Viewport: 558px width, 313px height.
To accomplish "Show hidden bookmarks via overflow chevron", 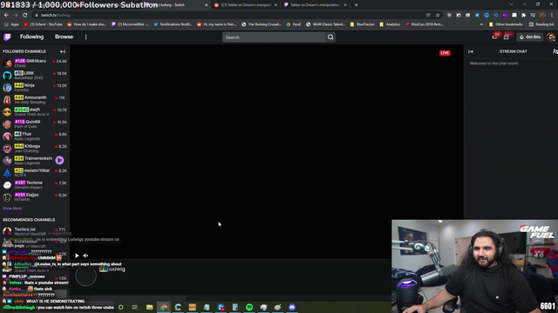I will (x=481, y=24).
